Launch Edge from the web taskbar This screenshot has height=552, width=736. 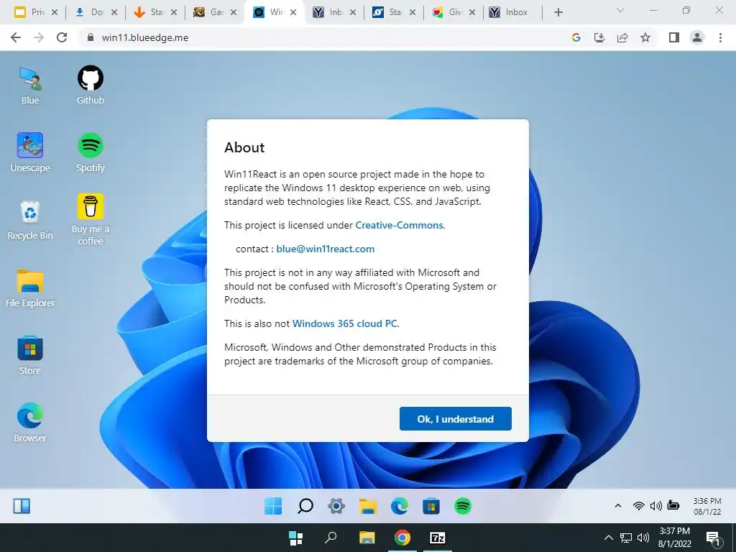coord(400,506)
